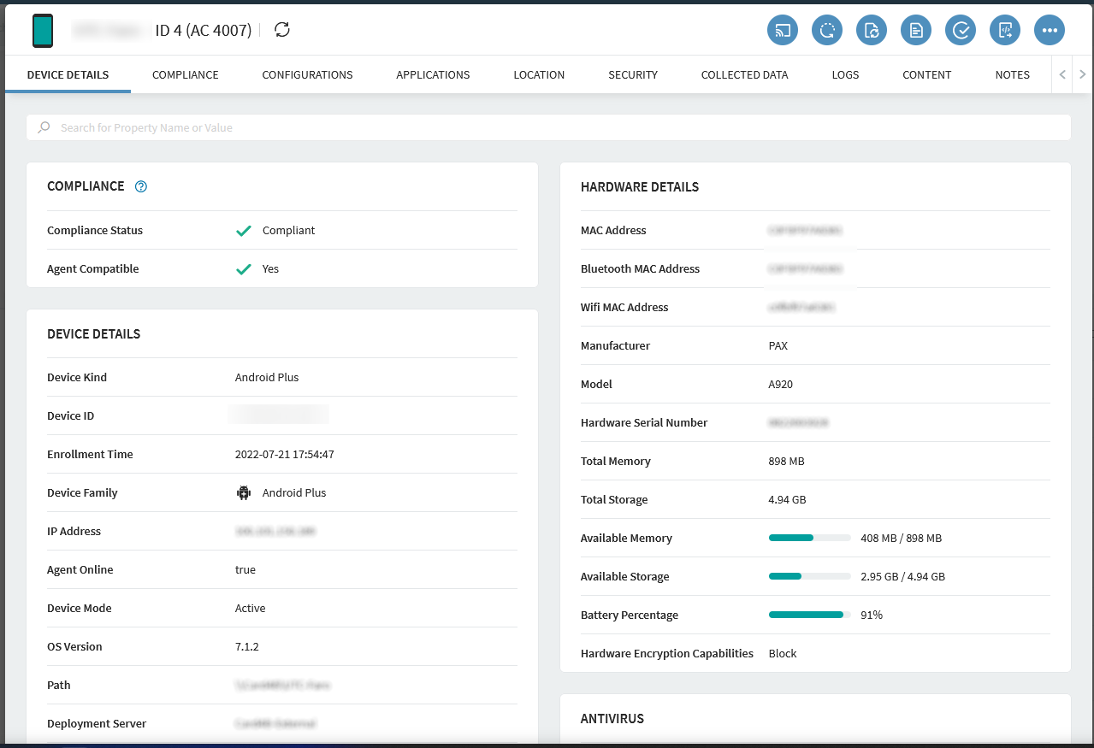Click the remote control cast icon
The width and height of the screenshot is (1094, 748).
(783, 31)
